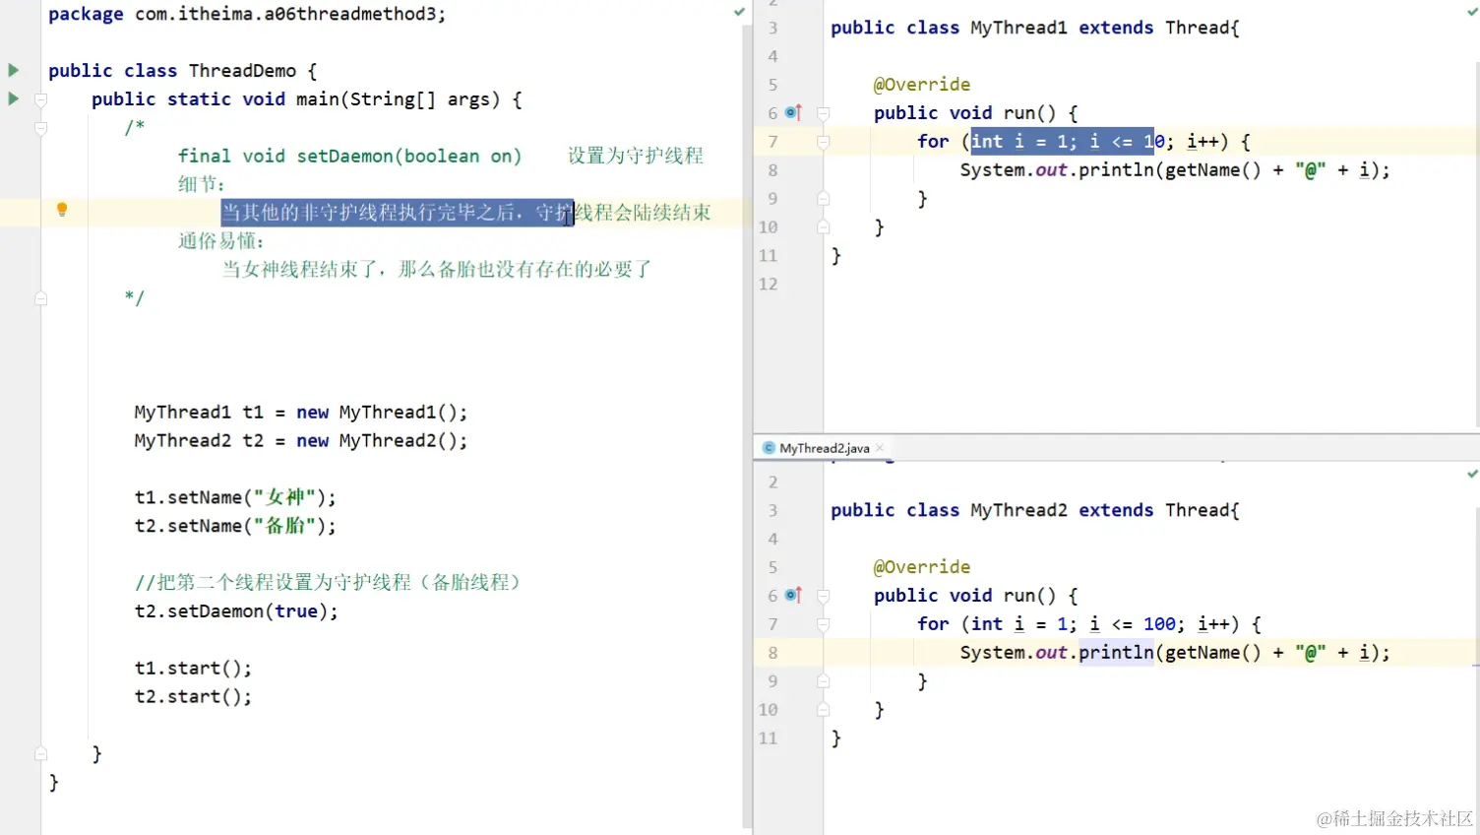The height and width of the screenshot is (835, 1480).
Task: Click fold end marker on MyThread1 line 9
Action: coord(824,199)
